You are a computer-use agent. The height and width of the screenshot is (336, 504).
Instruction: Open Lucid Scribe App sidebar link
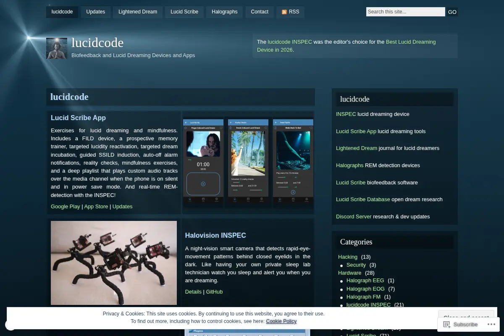click(356, 131)
